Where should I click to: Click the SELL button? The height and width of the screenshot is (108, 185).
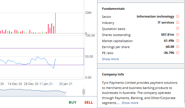(x=88, y=103)
